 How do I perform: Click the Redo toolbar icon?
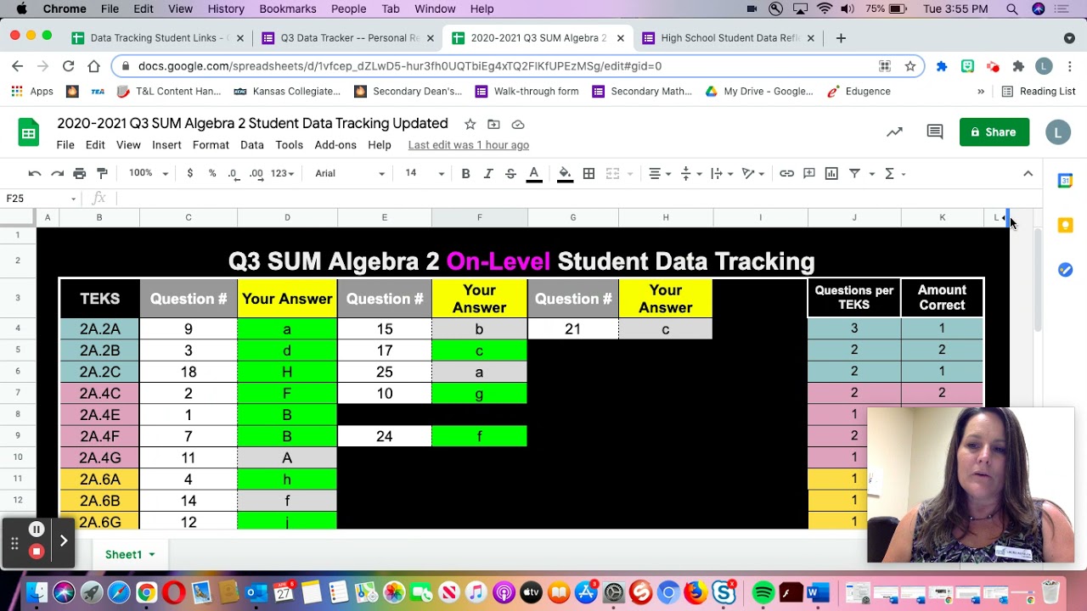pyautogui.click(x=57, y=173)
